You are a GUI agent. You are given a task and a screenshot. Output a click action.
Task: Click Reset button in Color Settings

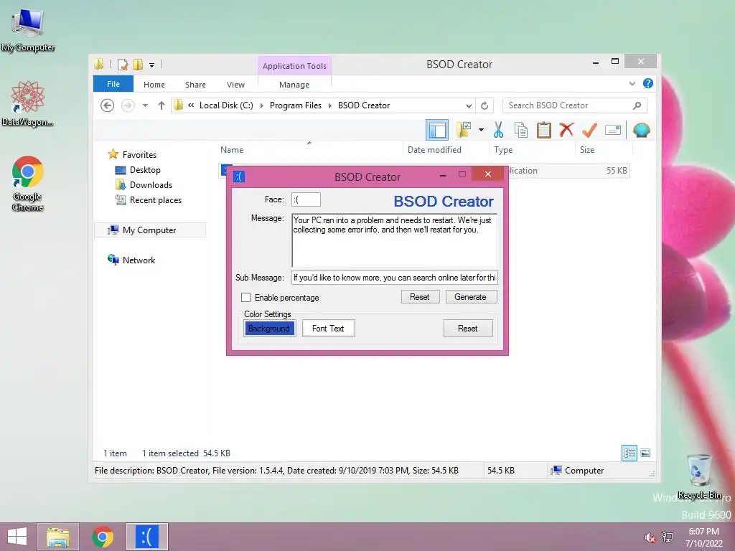coord(468,329)
